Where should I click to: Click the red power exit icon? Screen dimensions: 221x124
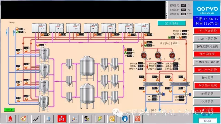(138, 119)
